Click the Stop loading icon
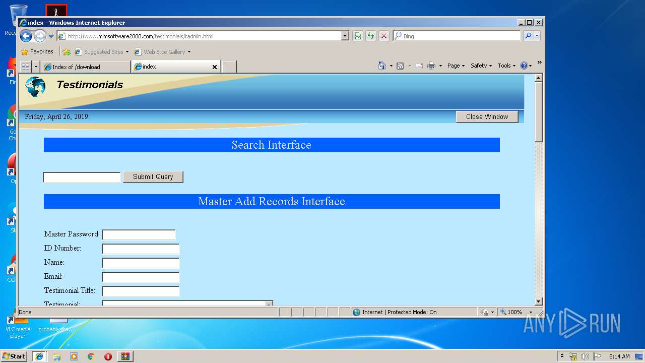The image size is (645, 363). [384, 36]
